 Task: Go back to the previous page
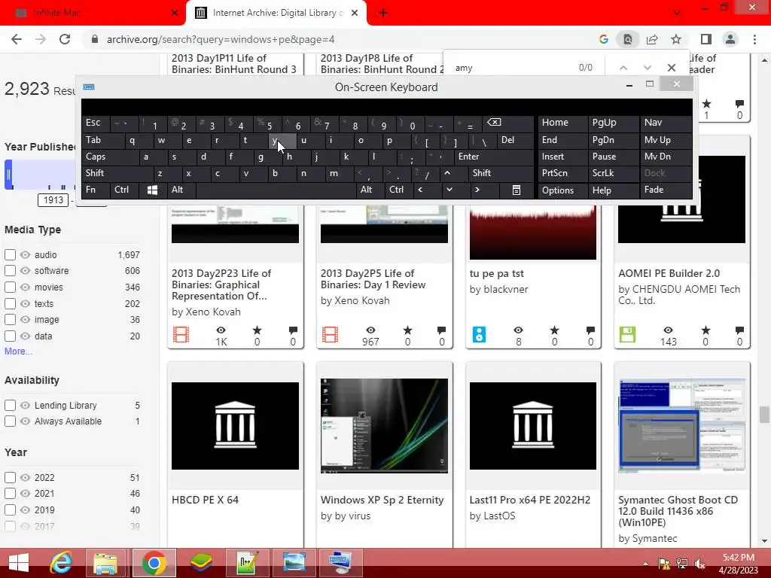coord(17,39)
